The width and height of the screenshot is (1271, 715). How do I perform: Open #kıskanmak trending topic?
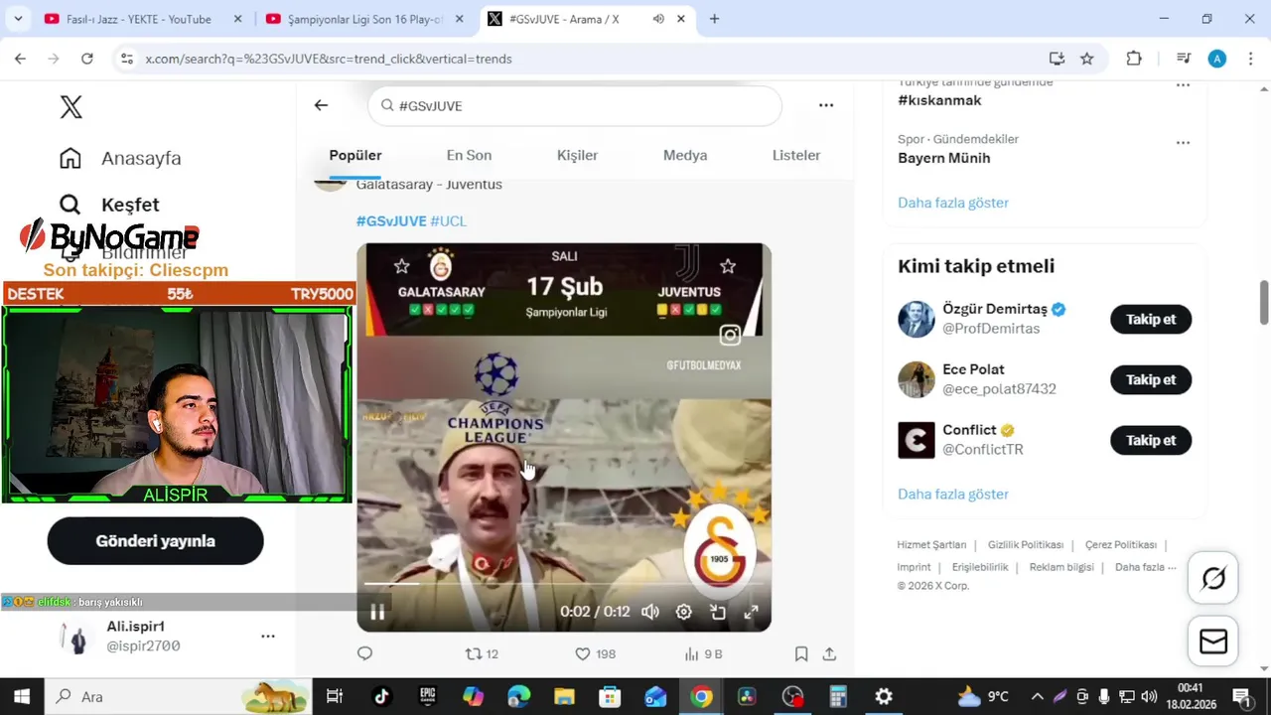tap(939, 100)
